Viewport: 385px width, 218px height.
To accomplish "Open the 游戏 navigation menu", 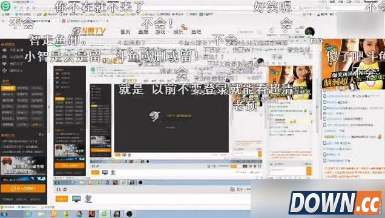I will 160,32.
